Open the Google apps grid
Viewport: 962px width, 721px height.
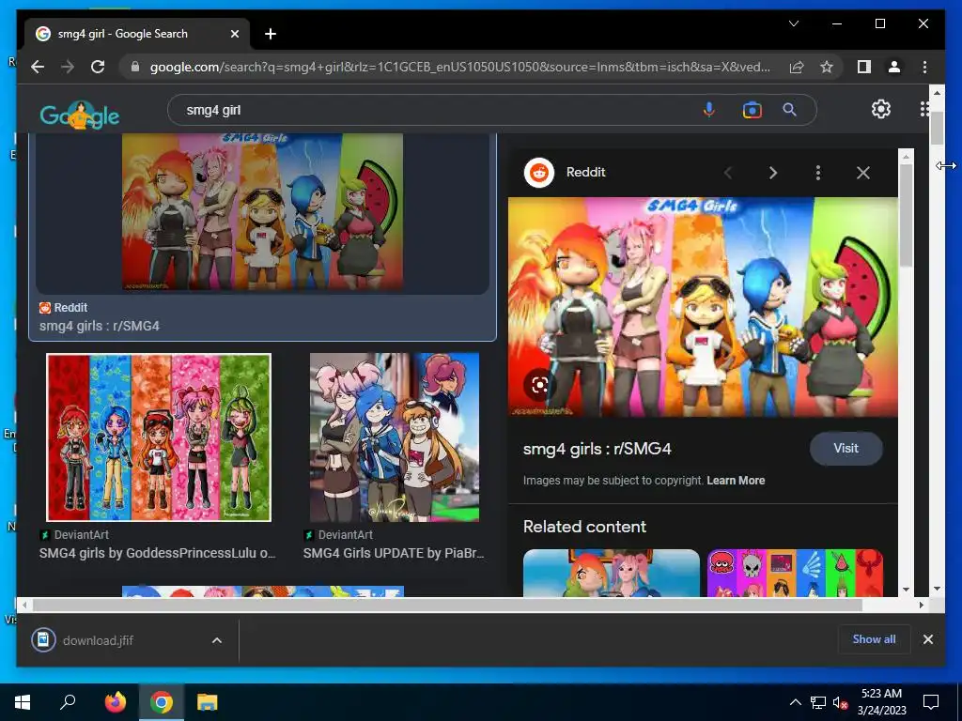[x=924, y=109]
